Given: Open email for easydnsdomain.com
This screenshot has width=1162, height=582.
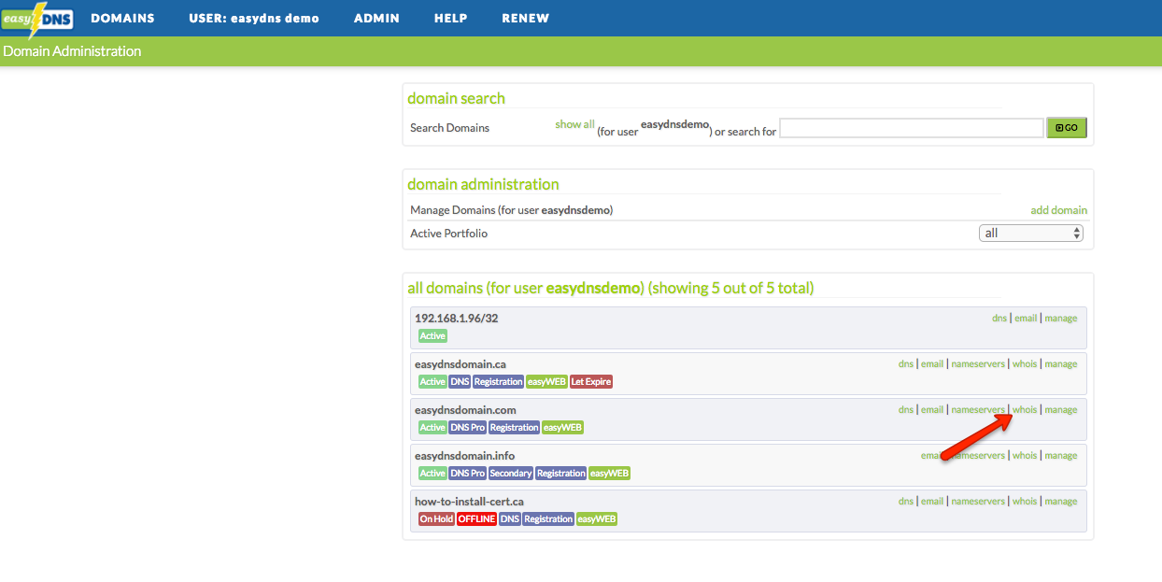Looking at the screenshot, I should (x=932, y=410).
